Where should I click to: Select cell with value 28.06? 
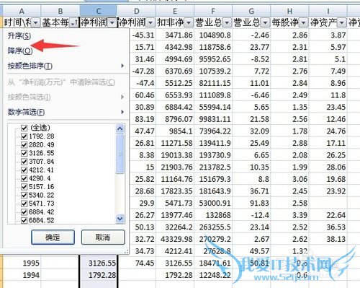click(x=328, y=167)
